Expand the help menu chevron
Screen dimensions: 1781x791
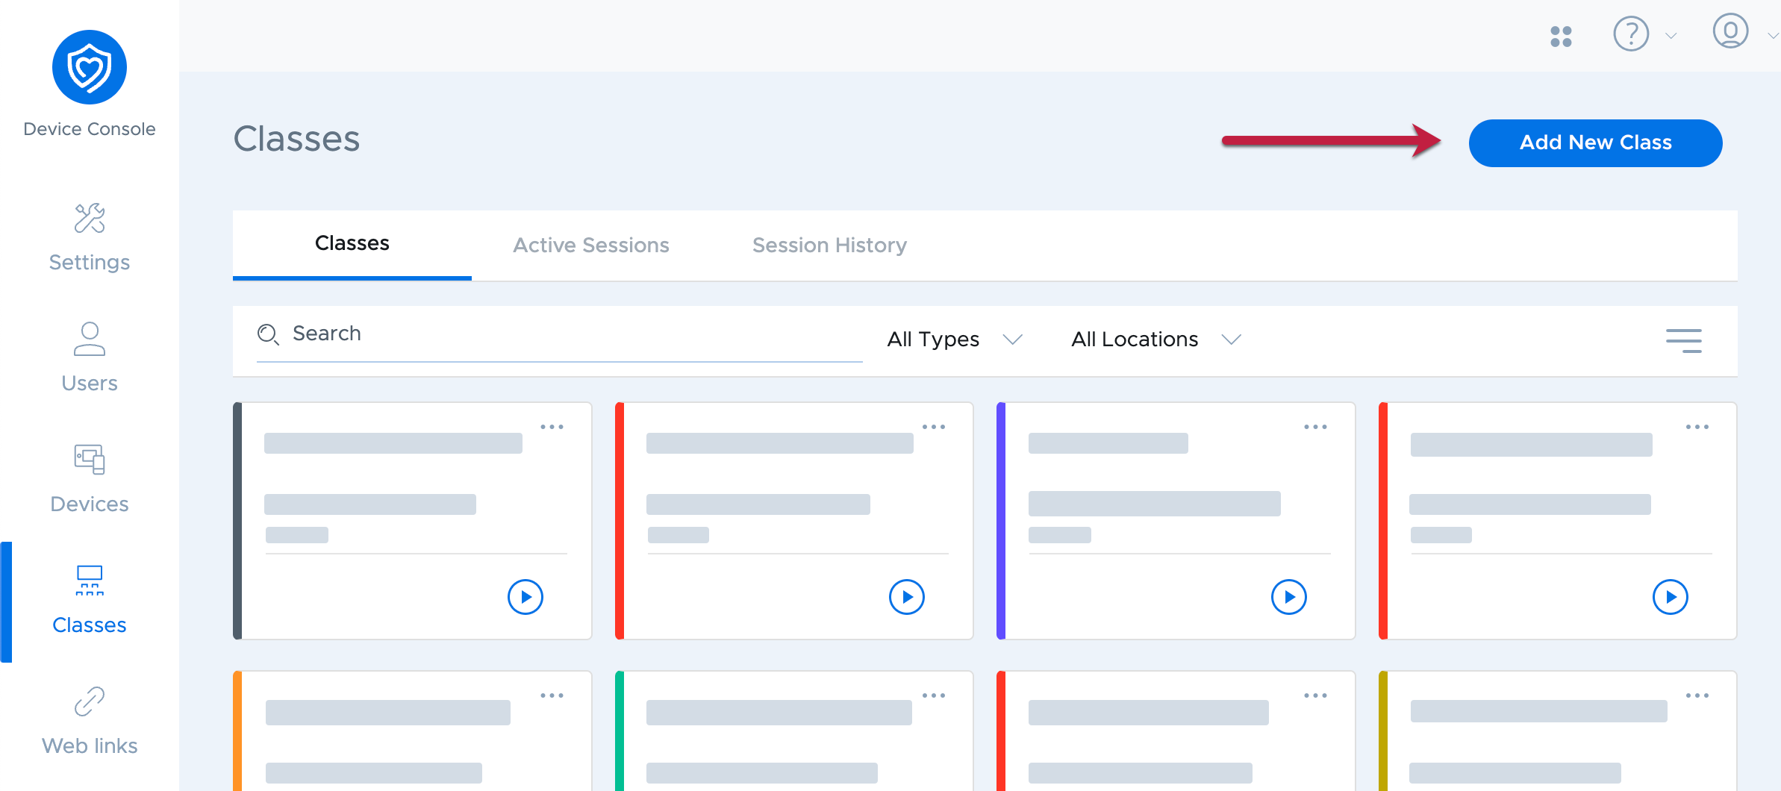[x=1671, y=36]
